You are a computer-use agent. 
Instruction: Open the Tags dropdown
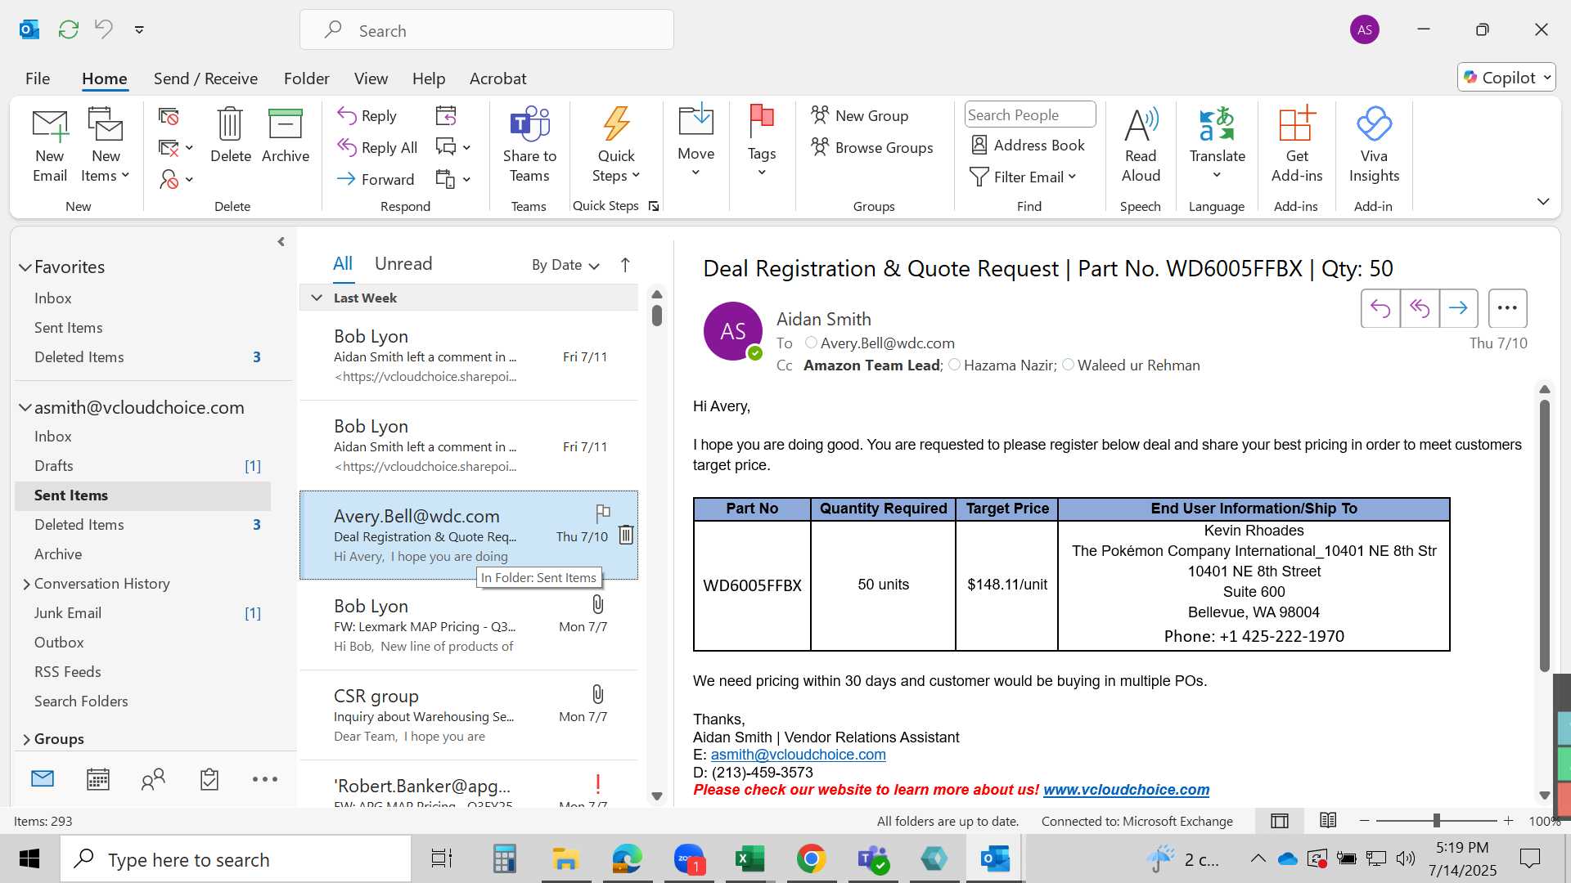pos(762,141)
